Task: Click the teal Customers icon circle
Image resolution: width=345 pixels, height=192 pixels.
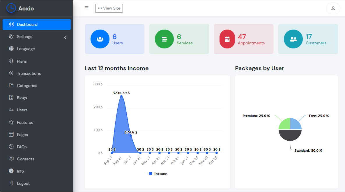Action: click(293, 39)
